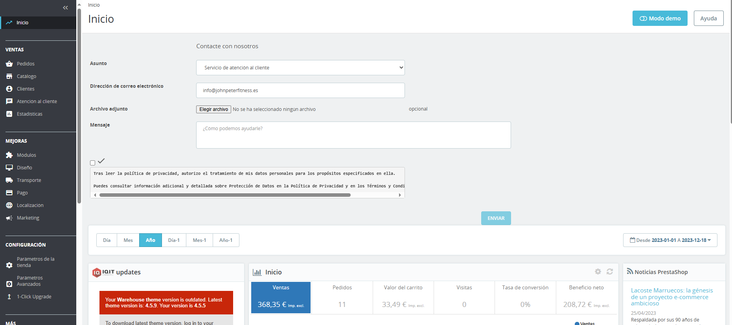Select the Beneficio neto KPI tile
This screenshot has width=732, height=325.
pos(586,298)
